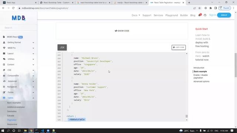Open File Explorer from taskbar
The height and width of the screenshot is (133, 237).
click(x=26, y=130)
